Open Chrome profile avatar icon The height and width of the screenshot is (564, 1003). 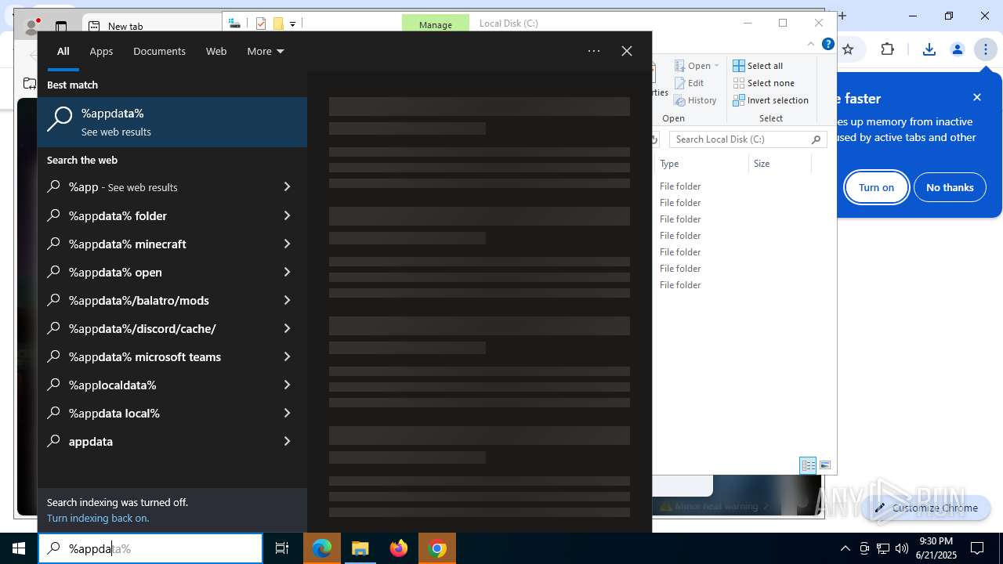pyautogui.click(x=957, y=49)
